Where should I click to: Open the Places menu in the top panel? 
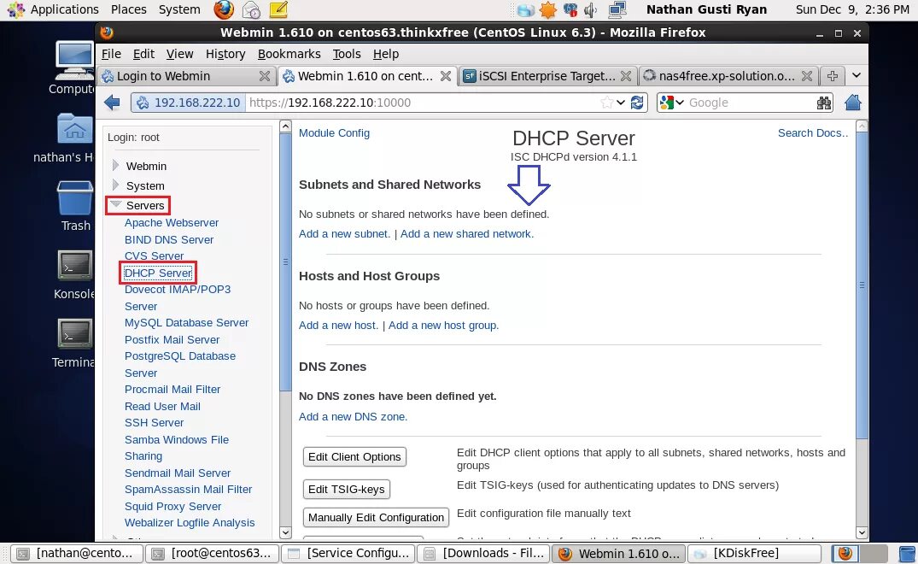click(129, 9)
